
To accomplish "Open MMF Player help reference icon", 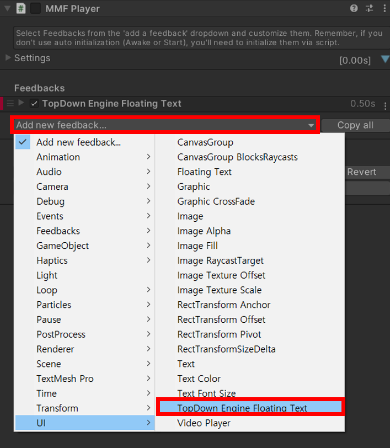I will click(x=354, y=8).
